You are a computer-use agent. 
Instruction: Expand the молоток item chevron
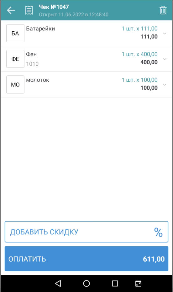[165, 85]
